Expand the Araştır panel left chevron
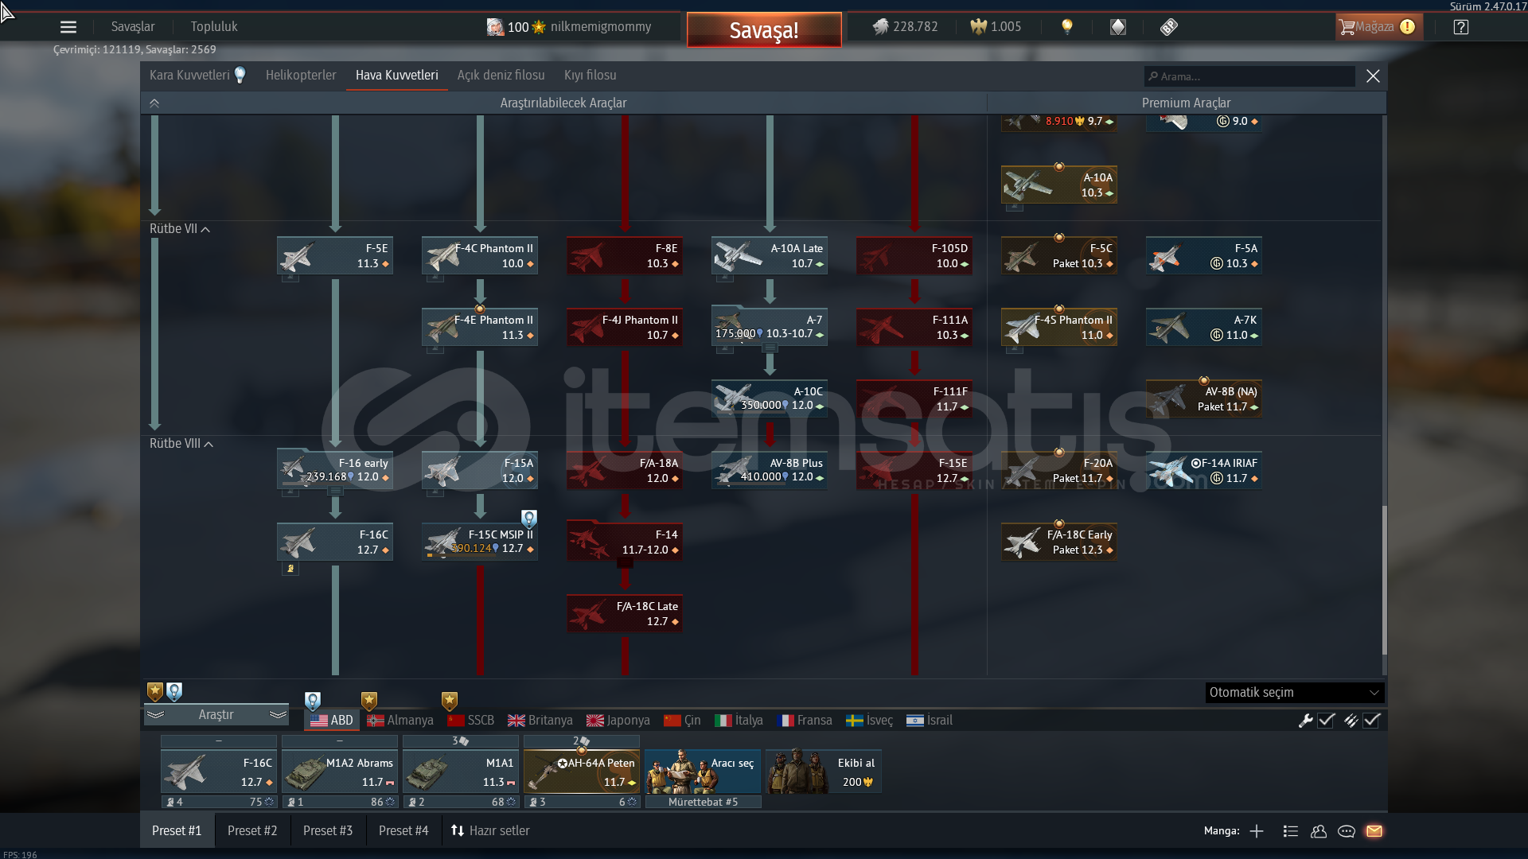Image resolution: width=1528 pixels, height=859 pixels. [x=155, y=715]
